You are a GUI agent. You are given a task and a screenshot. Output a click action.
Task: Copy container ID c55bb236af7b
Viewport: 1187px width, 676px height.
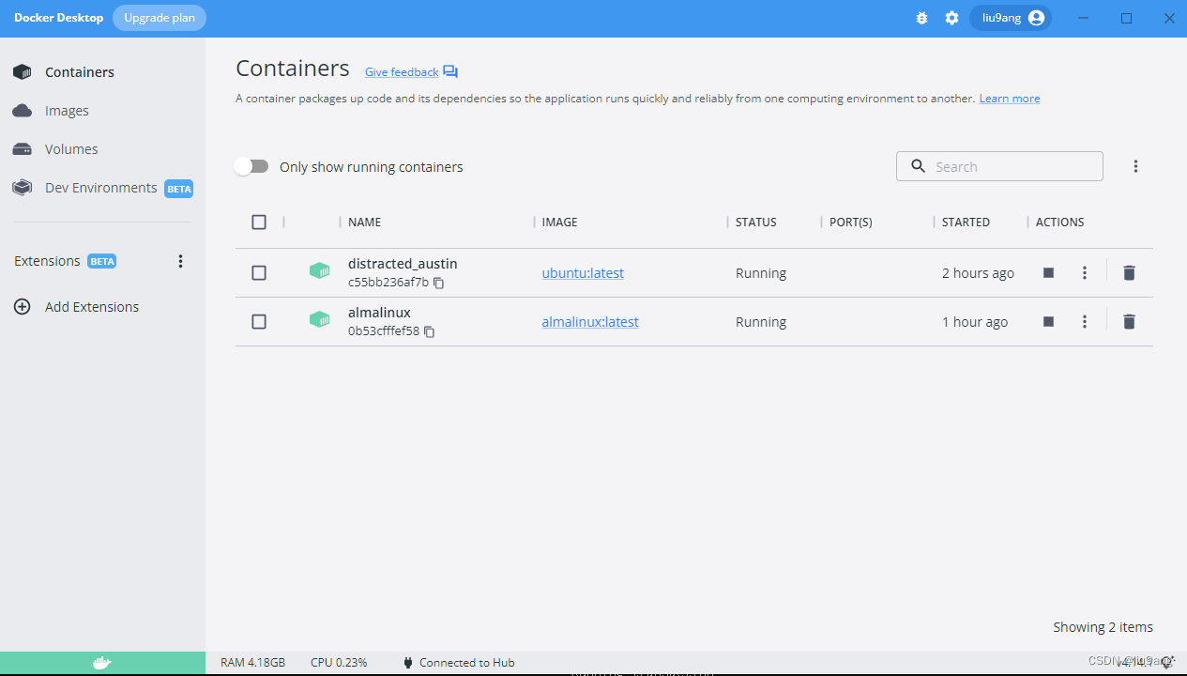[438, 283]
